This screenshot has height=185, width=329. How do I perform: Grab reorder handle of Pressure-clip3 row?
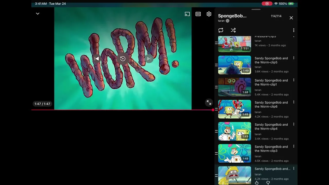pyautogui.click(x=216, y=43)
